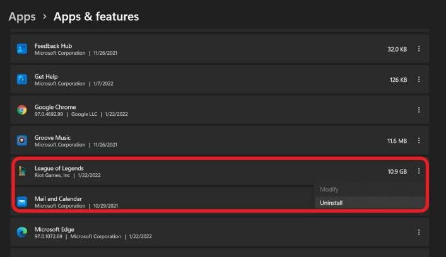Click the Groove Music app icon
Image resolution: width=446 pixels, height=257 pixels.
[22, 140]
